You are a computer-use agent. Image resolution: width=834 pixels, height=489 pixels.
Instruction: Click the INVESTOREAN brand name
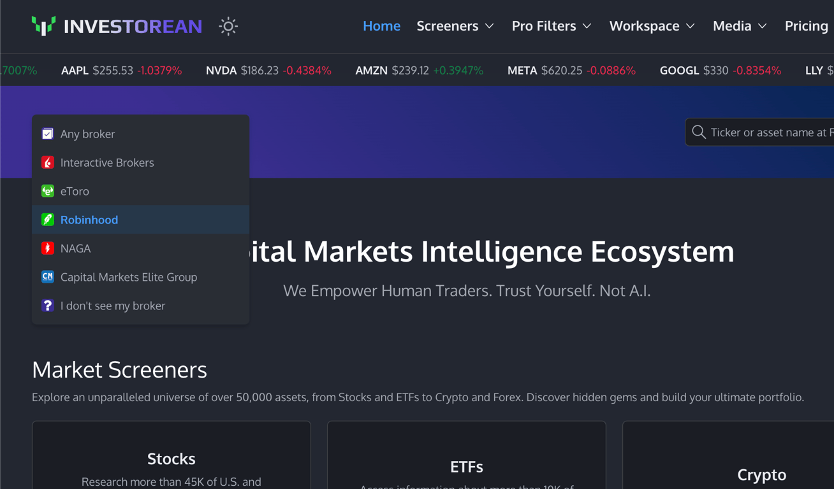click(x=133, y=26)
